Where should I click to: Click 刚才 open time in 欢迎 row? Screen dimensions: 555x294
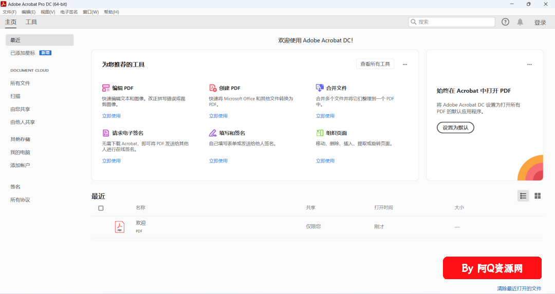click(379, 226)
